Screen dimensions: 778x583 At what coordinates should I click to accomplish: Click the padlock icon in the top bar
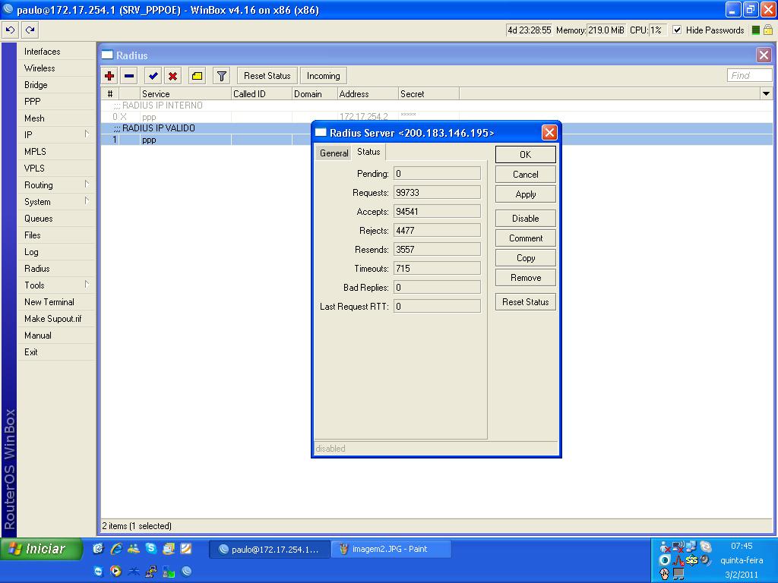767,30
